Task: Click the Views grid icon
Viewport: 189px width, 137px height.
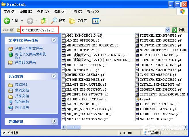Action: (95, 21)
